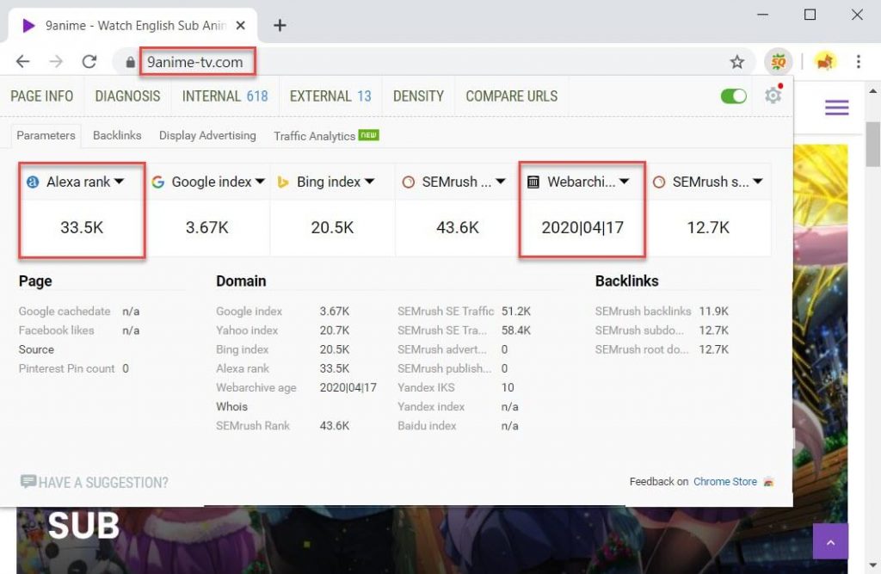Image resolution: width=881 pixels, height=574 pixels.
Task: Click the Chrome Store icon beside feedback link
Action: 768,482
